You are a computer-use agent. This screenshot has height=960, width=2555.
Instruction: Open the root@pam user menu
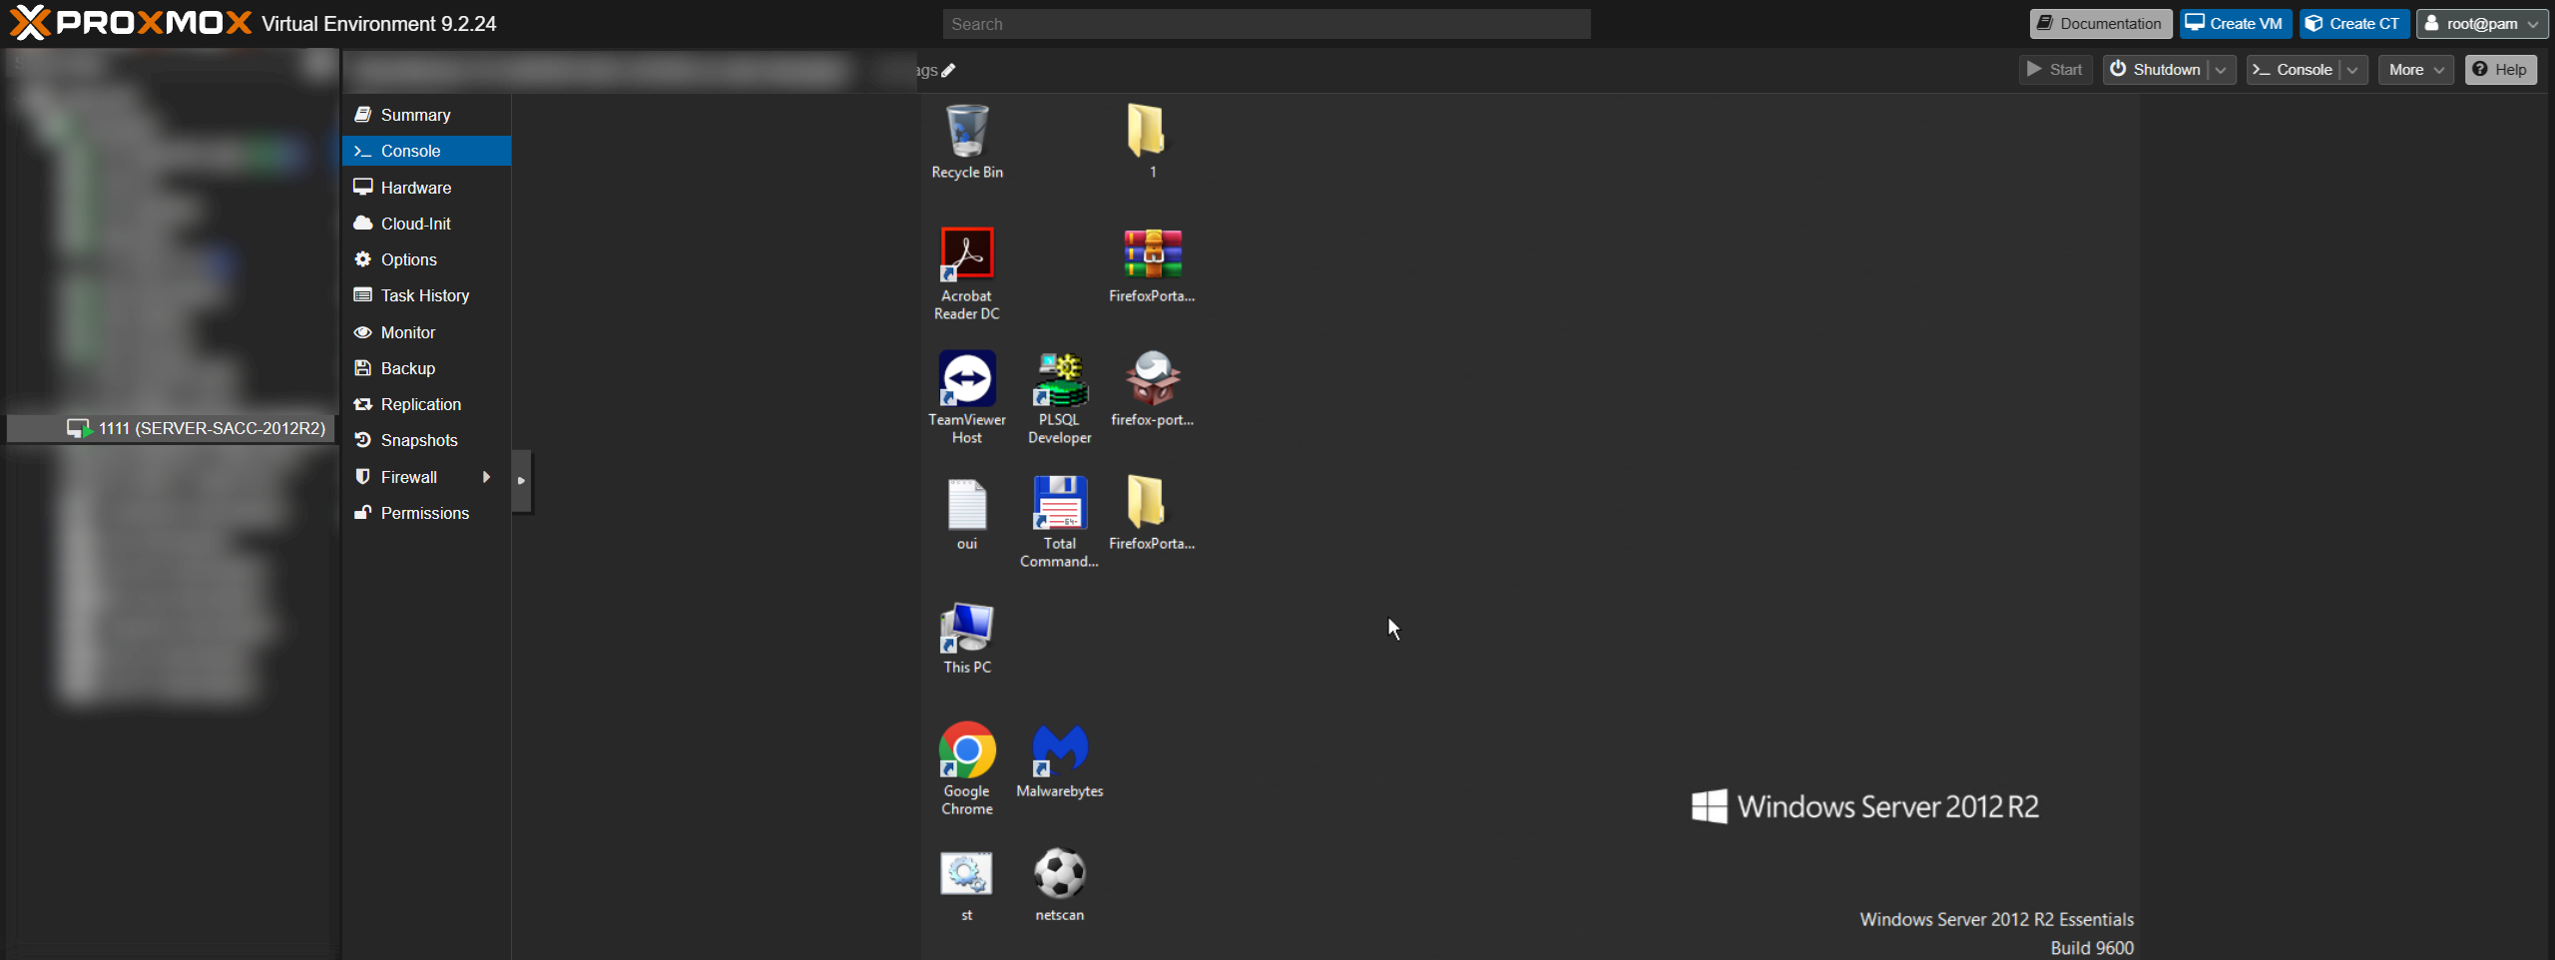(2481, 24)
